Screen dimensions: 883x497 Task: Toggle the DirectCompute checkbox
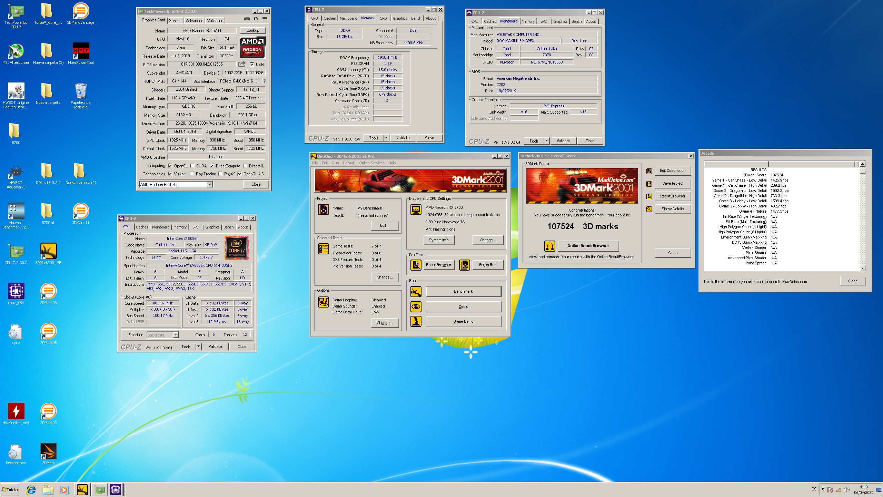click(x=212, y=166)
